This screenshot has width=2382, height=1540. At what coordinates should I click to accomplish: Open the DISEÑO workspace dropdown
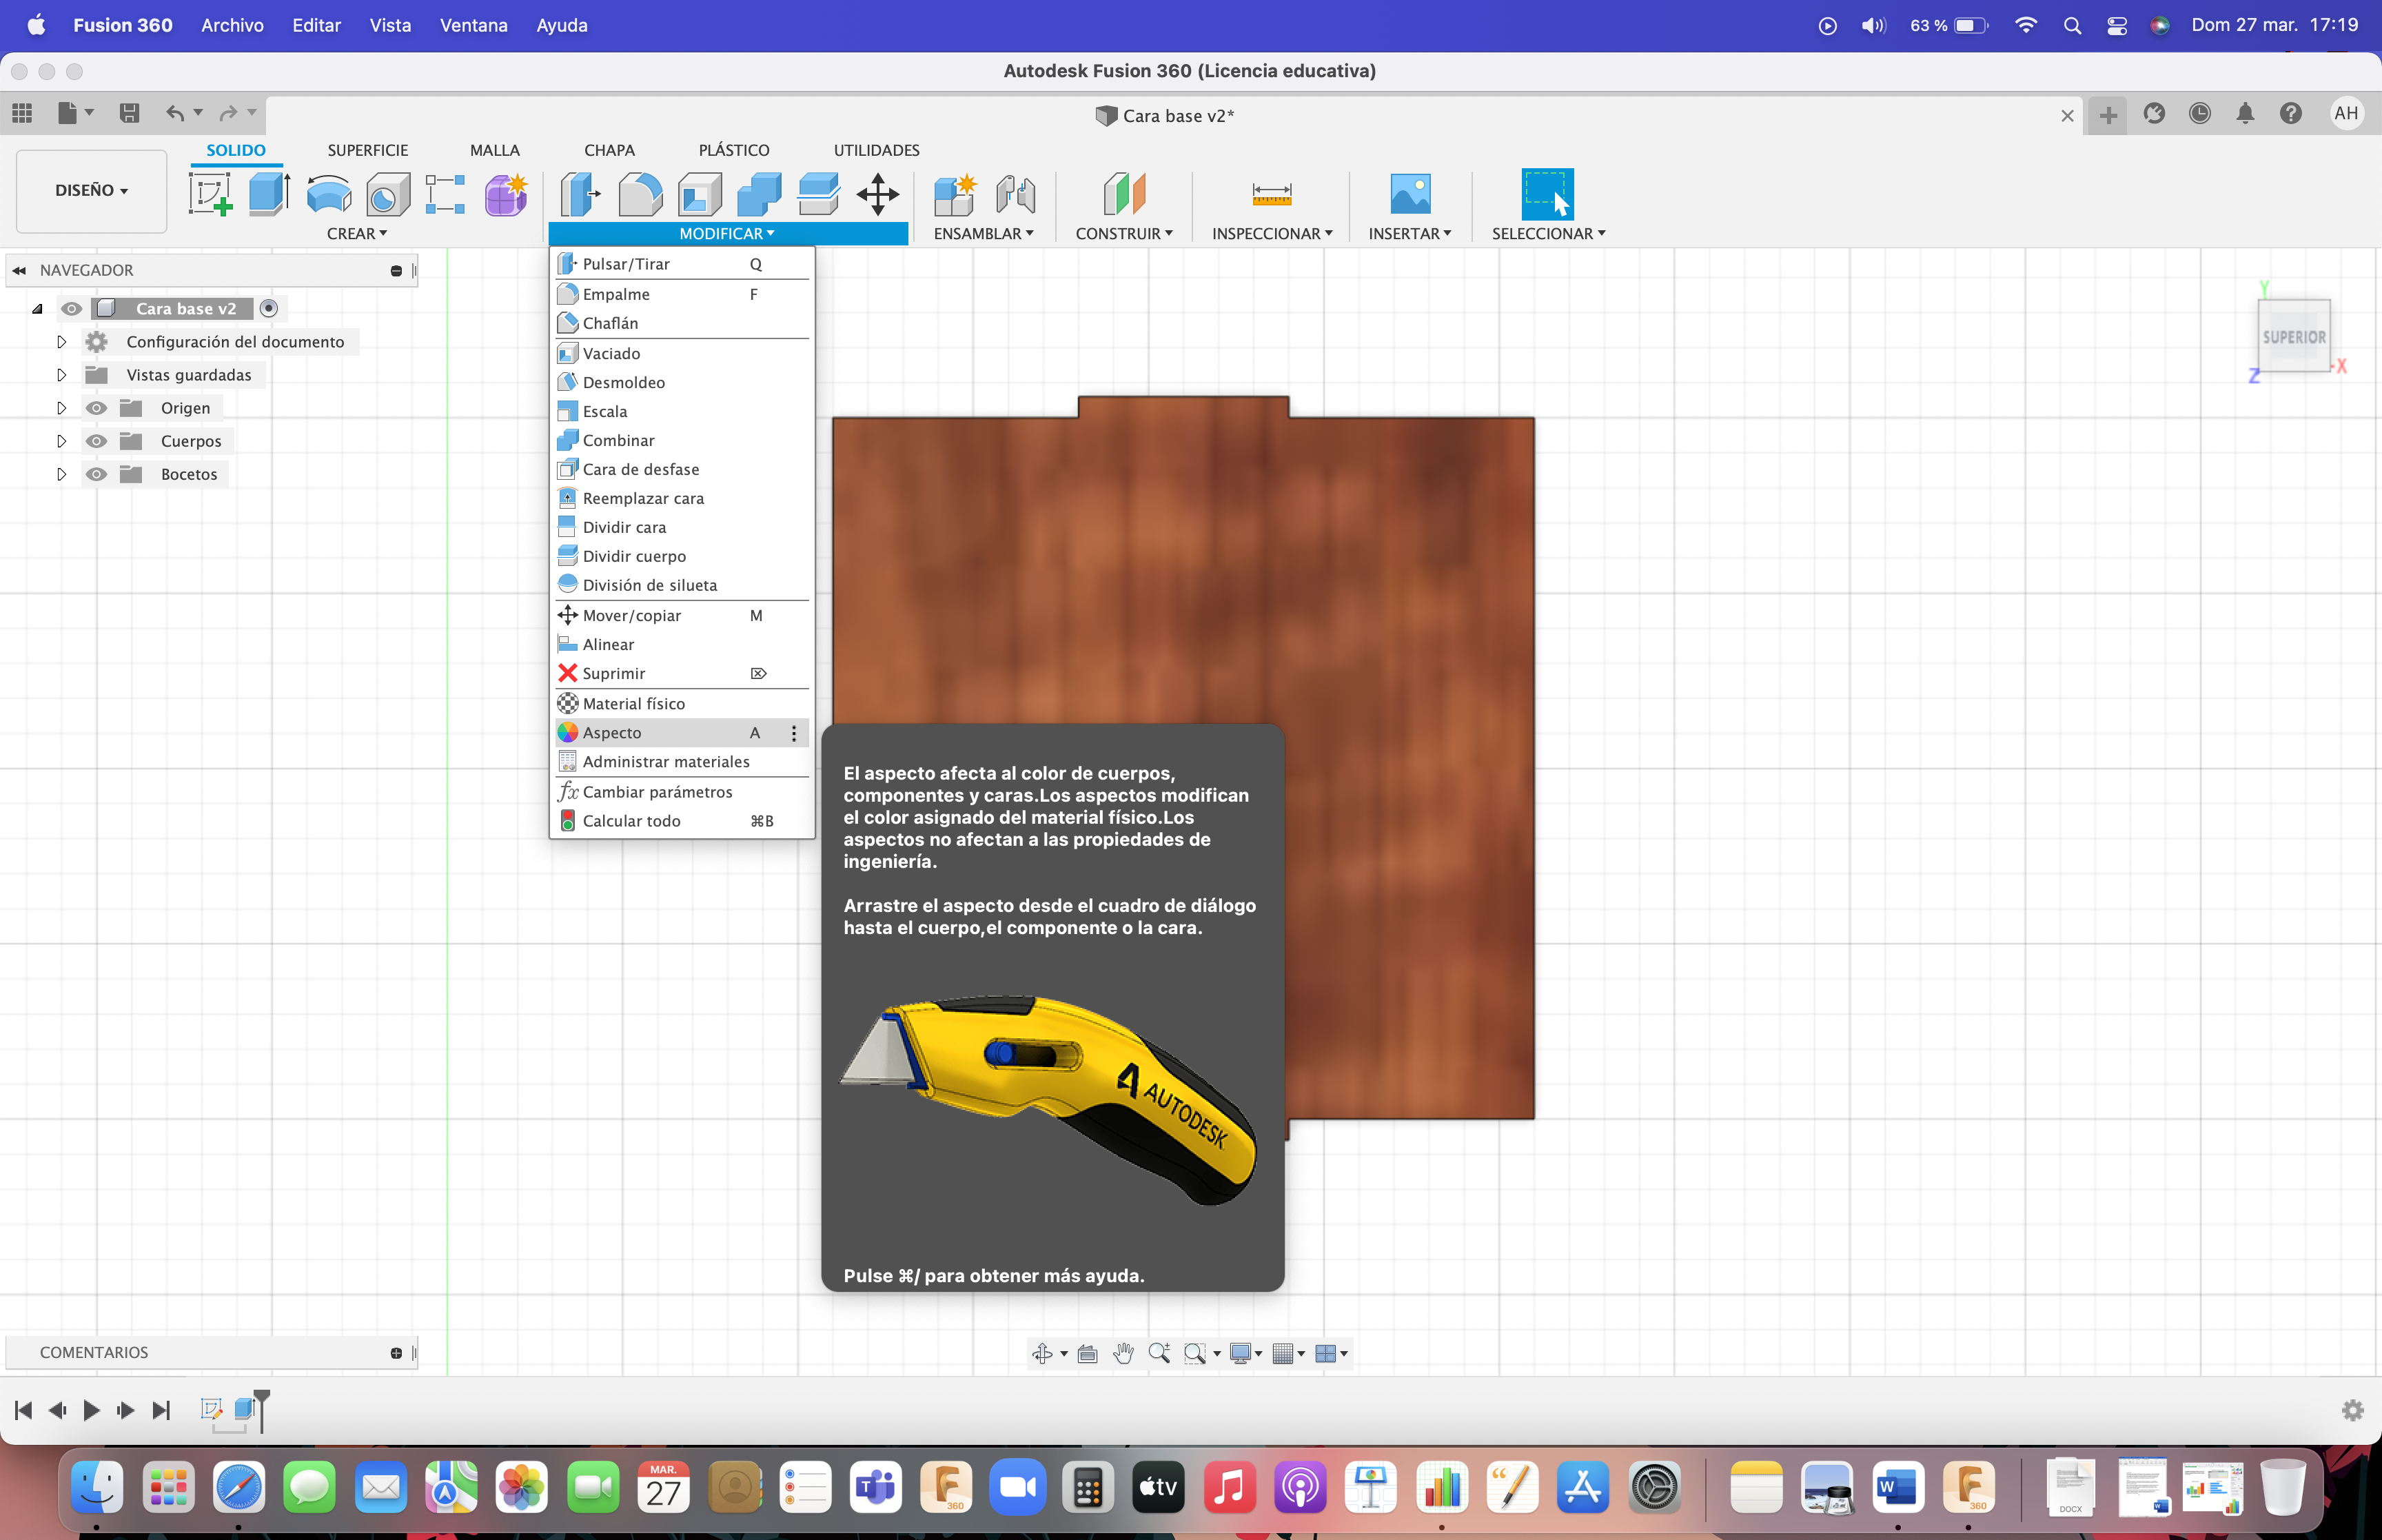pyautogui.click(x=91, y=190)
